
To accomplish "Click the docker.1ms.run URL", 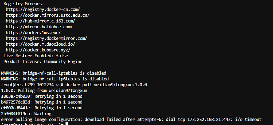I will pos(33,32).
